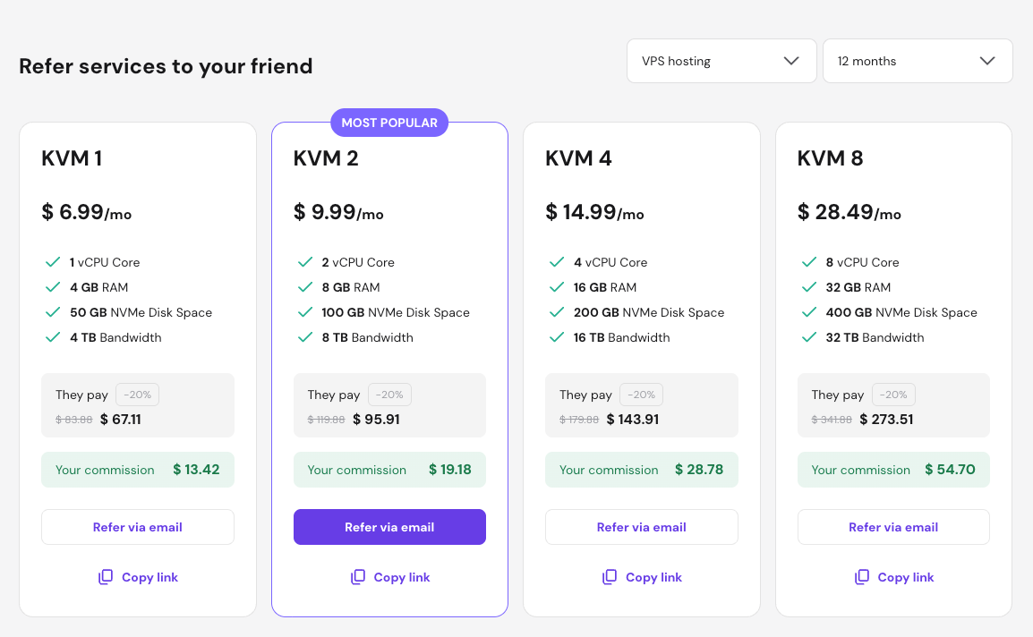Click the copy icon under KVM 1
The height and width of the screenshot is (637, 1033).
pos(106,577)
